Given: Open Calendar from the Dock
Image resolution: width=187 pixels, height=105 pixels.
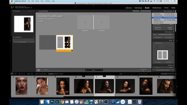Looking at the screenshot, I should pos(67,102).
